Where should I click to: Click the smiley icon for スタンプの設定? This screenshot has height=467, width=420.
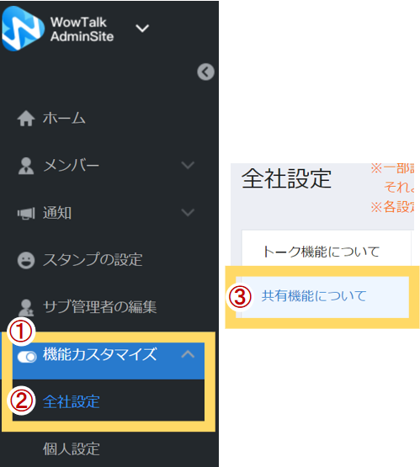pos(26,260)
